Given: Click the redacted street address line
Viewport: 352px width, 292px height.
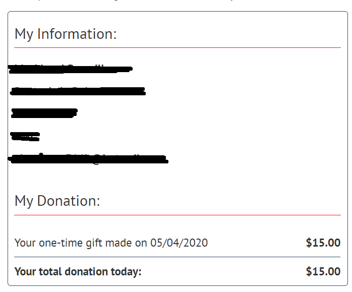Looking at the screenshot, I should pos(78,91).
